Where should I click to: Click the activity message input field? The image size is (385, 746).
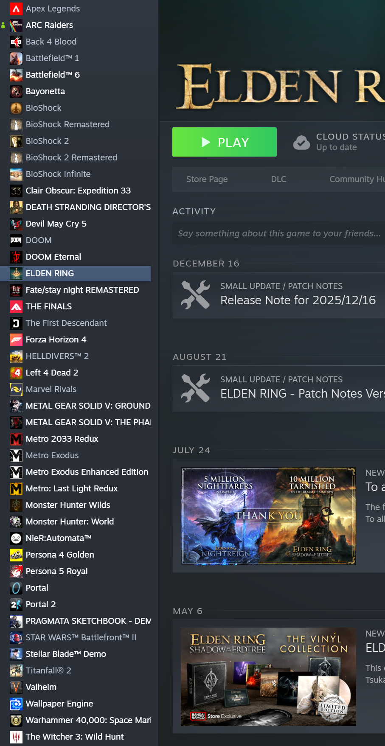pyautogui.click(x=278, y=233)
